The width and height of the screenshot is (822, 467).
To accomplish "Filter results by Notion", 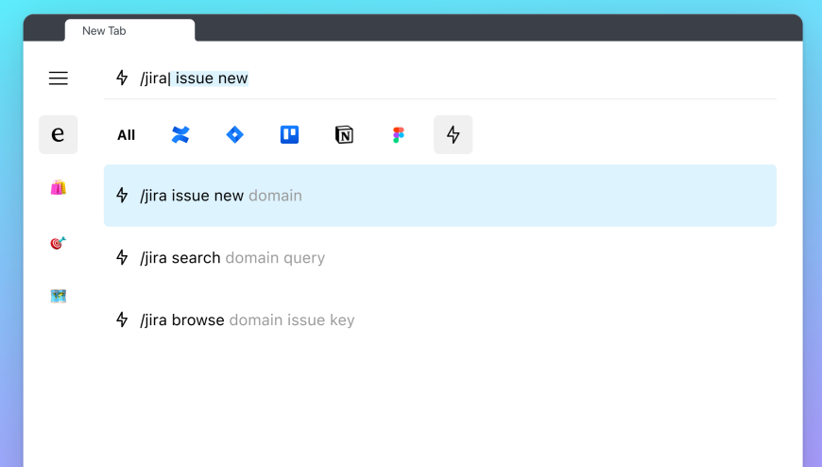I will pos(344,135).
